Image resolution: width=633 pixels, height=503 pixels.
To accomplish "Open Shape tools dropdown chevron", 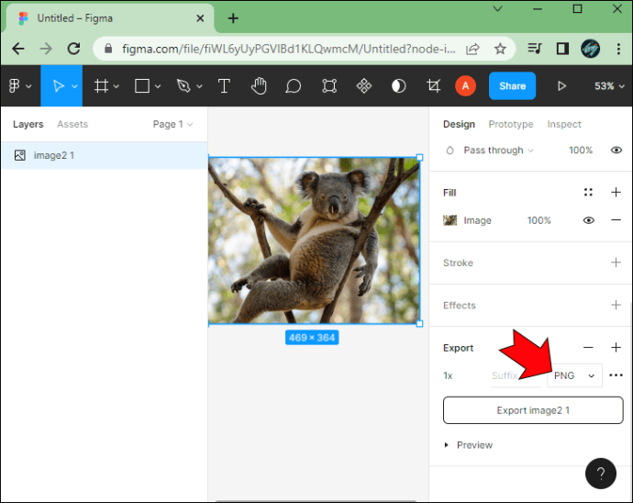I will click(x=158, y=86).
